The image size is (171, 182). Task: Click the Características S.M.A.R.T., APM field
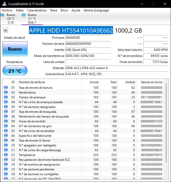[117, 74]
